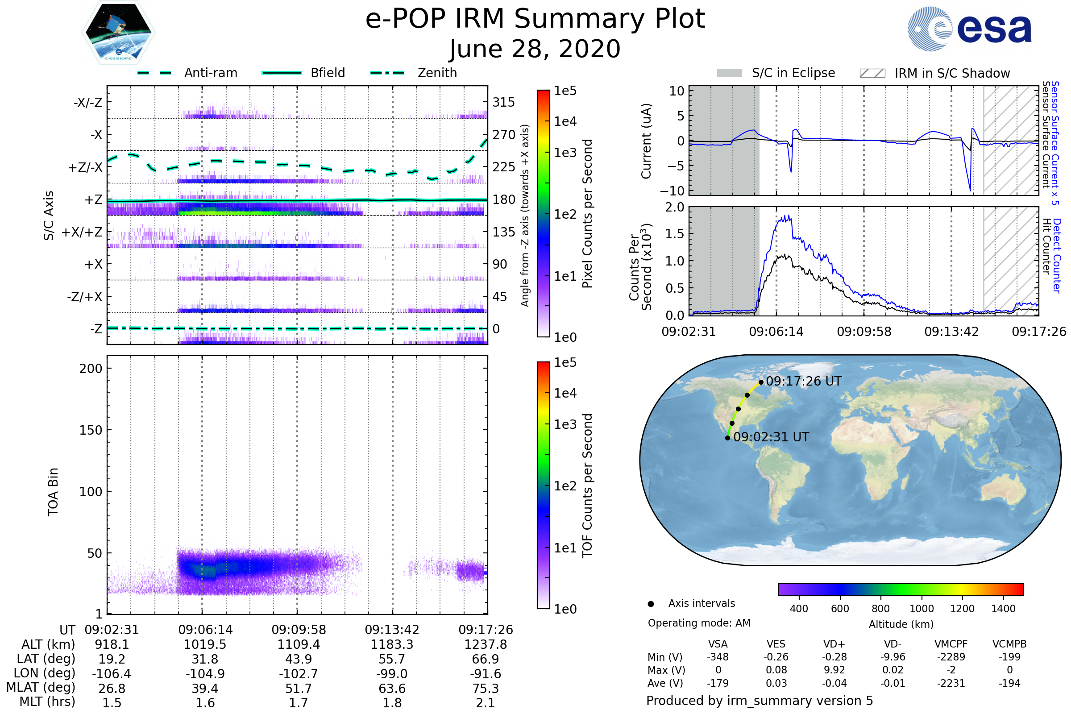Screen dimensions: 1071x714
Task: Click the Anti-ram dashed legend line
Action: click(154, 73)
